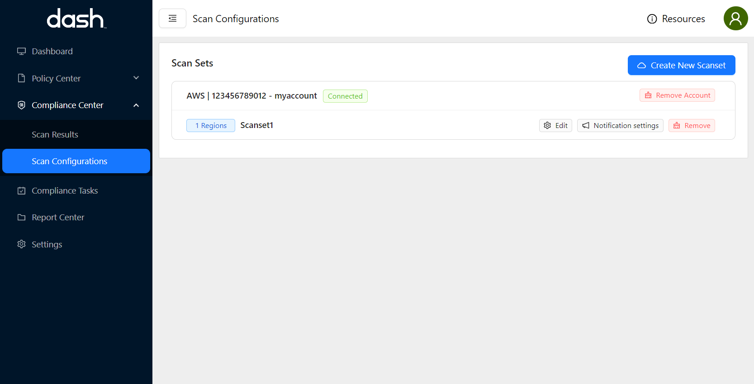Click Remove Account button
This screenshot has height=384, width=754.
coord(677,95)
